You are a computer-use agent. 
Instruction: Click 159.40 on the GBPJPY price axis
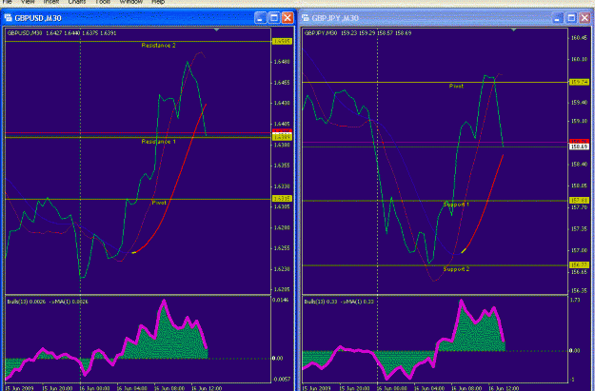579,103
